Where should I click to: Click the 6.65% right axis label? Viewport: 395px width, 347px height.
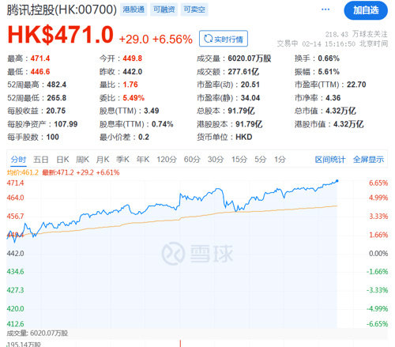coord(378,183)
